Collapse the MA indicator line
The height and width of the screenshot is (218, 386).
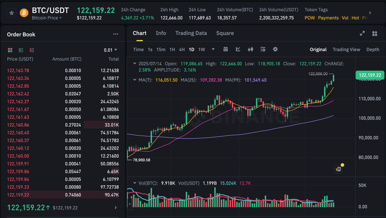(x=134, y=80)
